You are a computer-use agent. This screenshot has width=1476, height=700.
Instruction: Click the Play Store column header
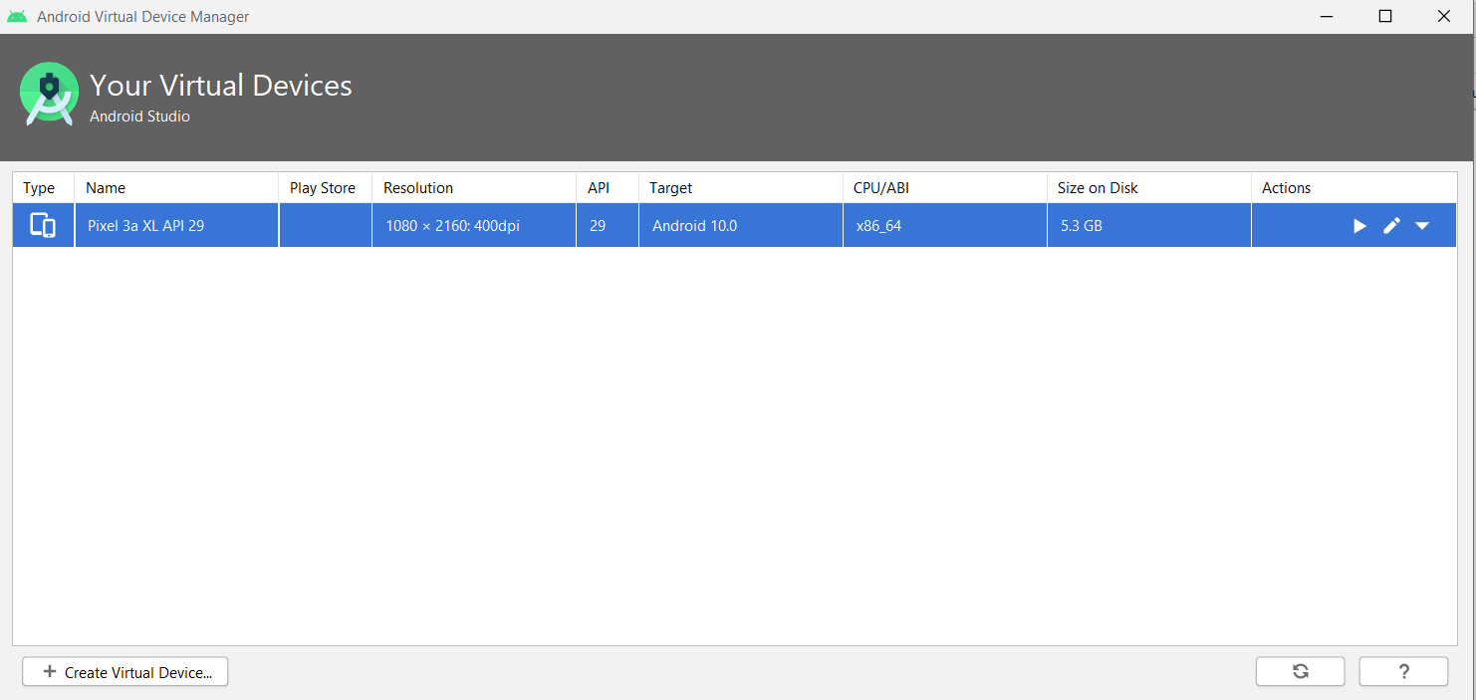(x=323, y=188)
